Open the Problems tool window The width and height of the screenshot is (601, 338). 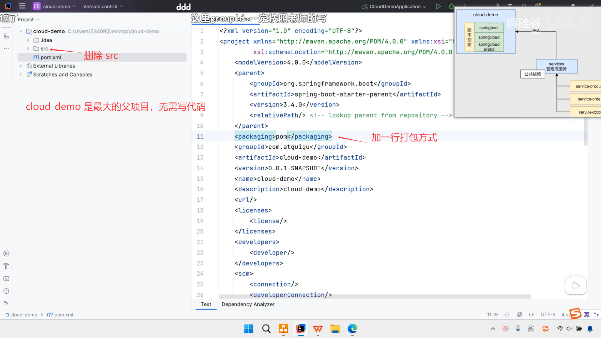click(x=6, y=291)
